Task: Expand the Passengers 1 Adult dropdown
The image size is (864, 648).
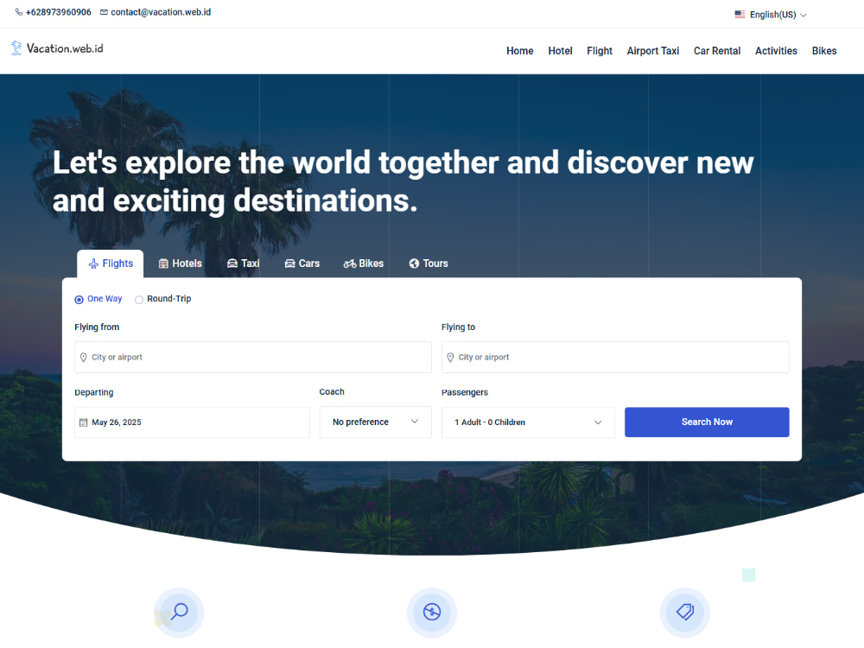Action: pos(528,422)
